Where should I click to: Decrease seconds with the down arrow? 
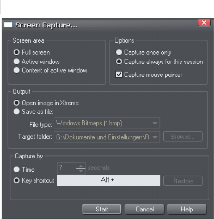click(81, 171)
